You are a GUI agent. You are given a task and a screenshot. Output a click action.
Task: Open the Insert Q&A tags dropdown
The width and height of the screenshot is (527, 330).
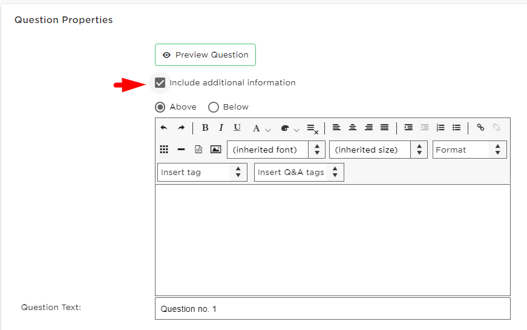tap(299, 172)
